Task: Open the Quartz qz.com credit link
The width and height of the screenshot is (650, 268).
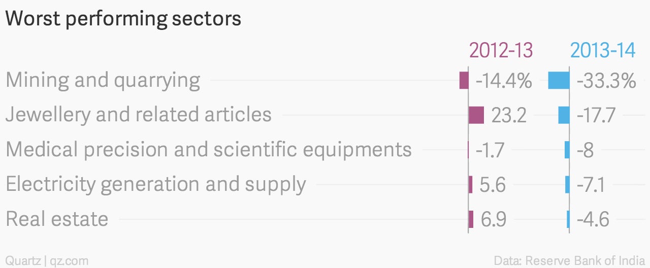Action: 47,261
